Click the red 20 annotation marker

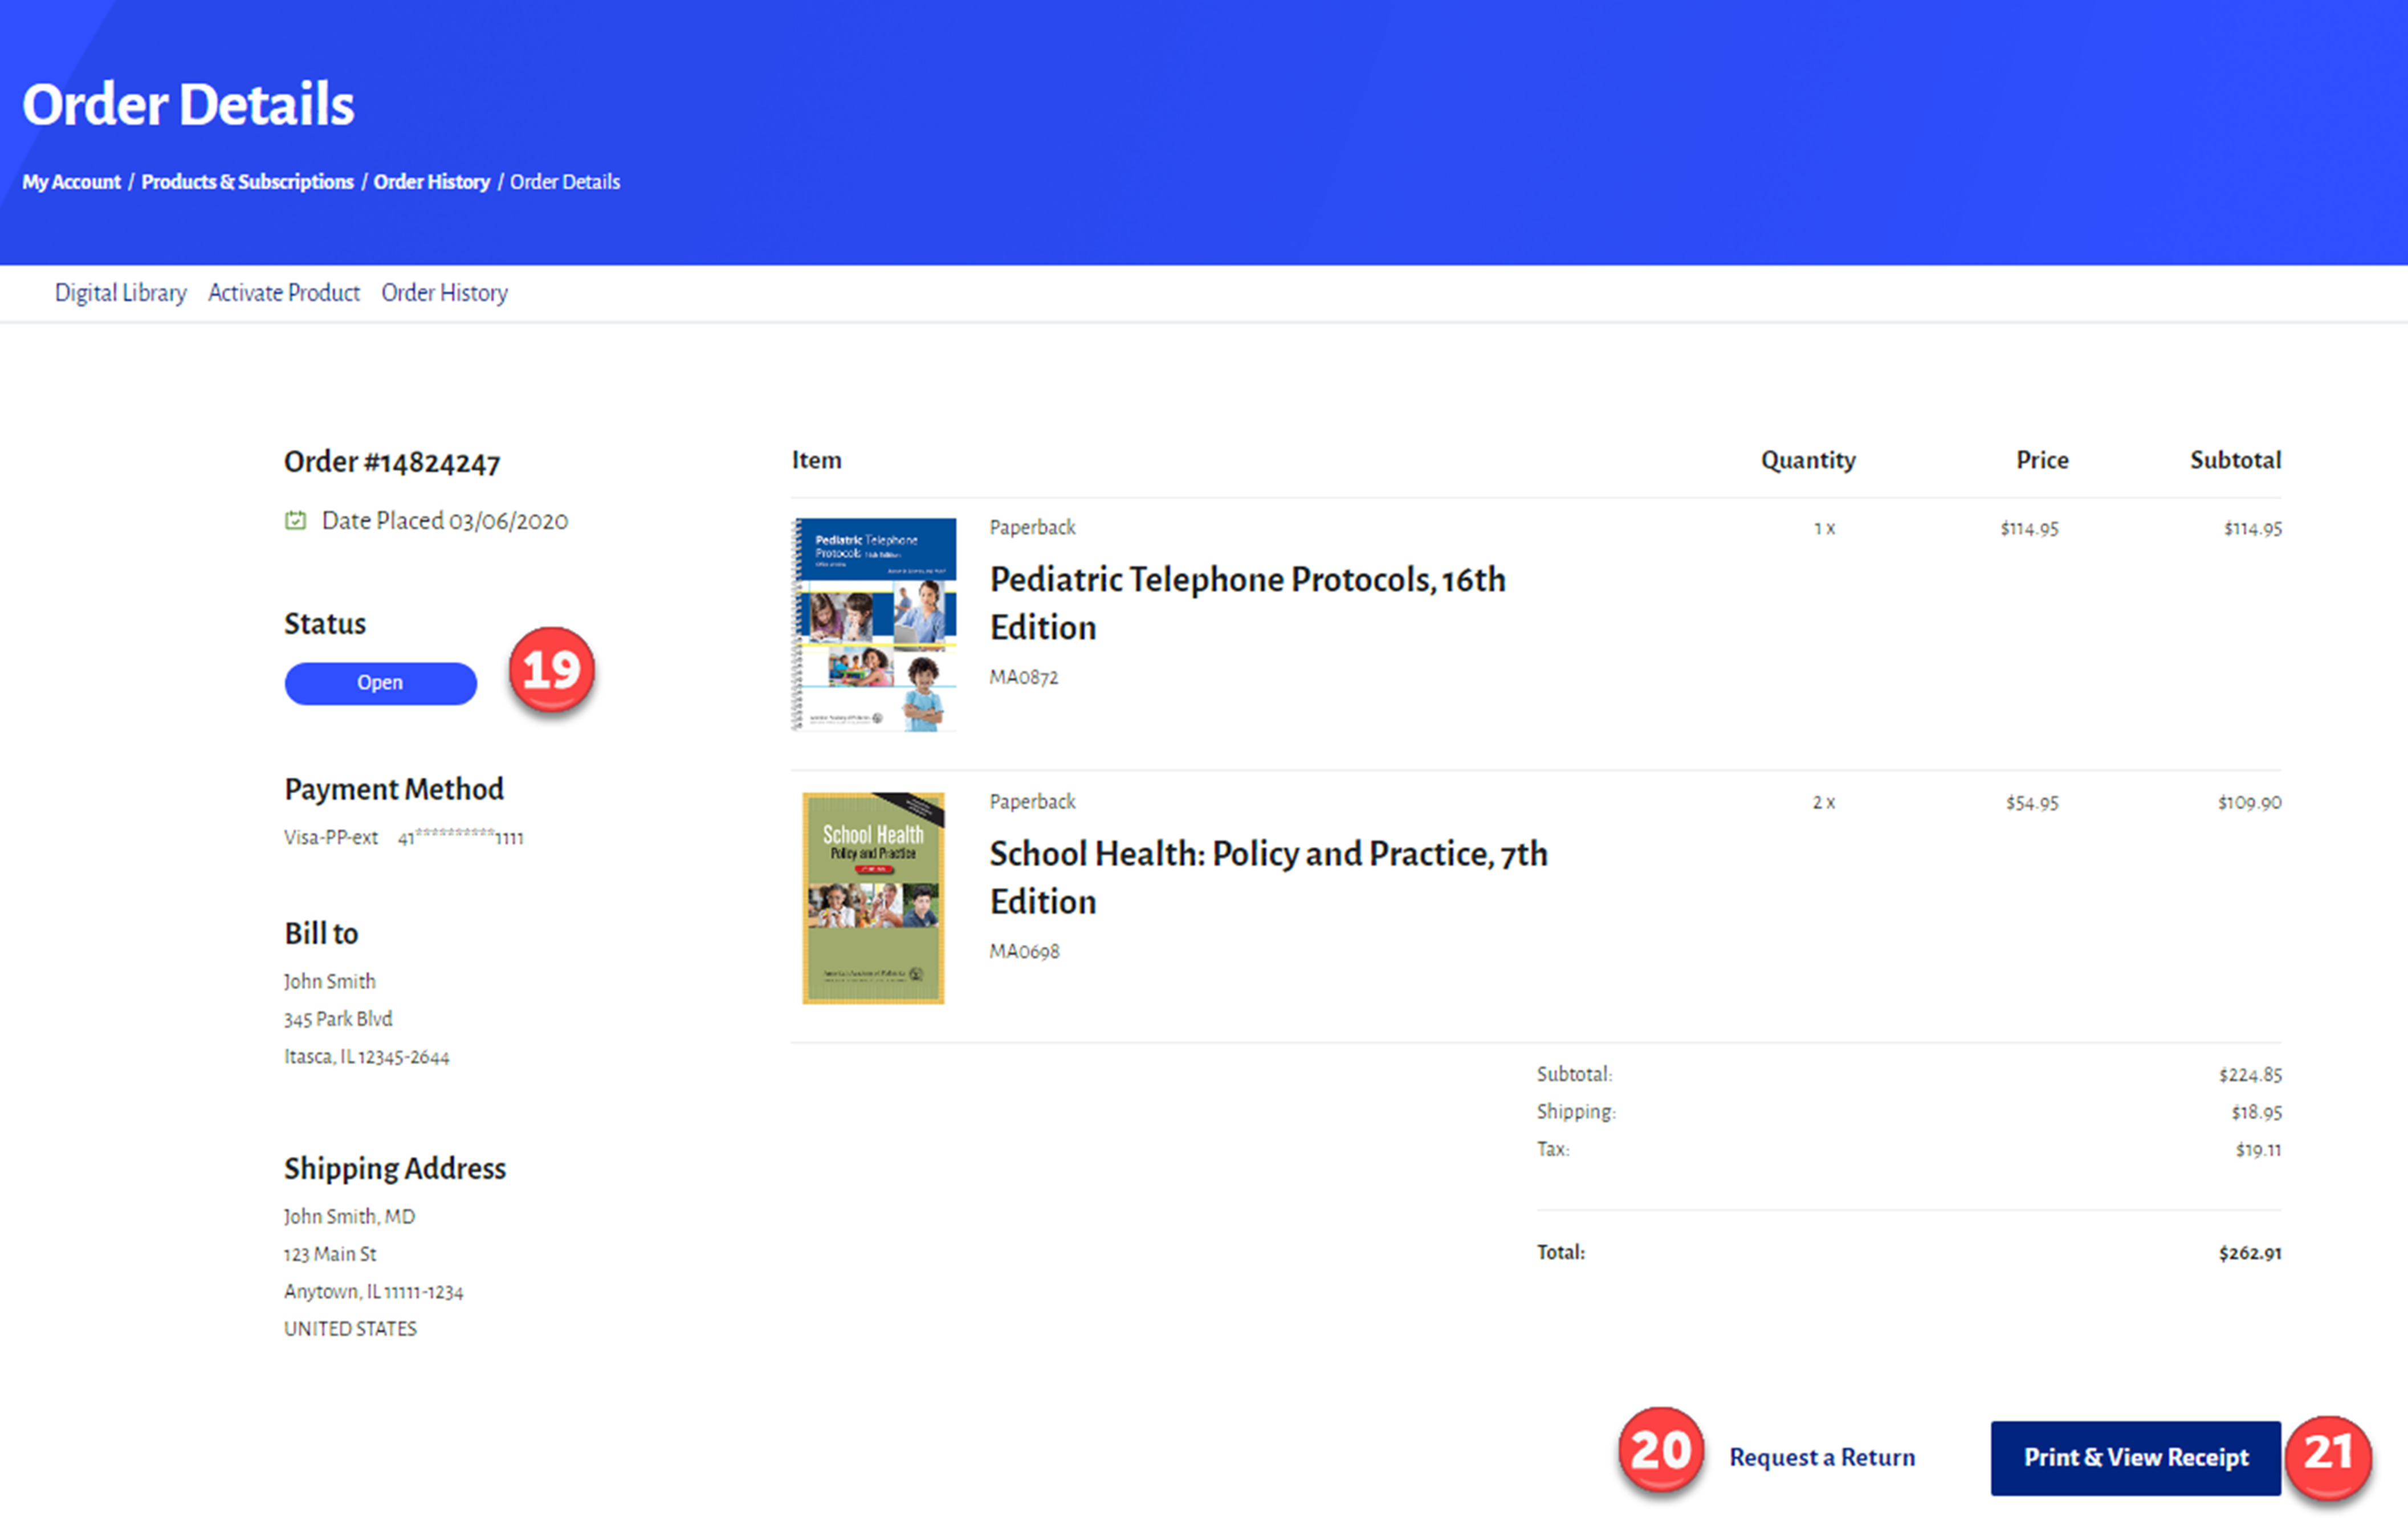[1660, 1450]
